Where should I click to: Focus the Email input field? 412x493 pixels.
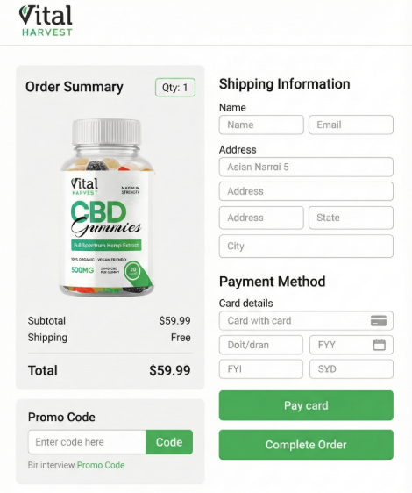(351, 125)
